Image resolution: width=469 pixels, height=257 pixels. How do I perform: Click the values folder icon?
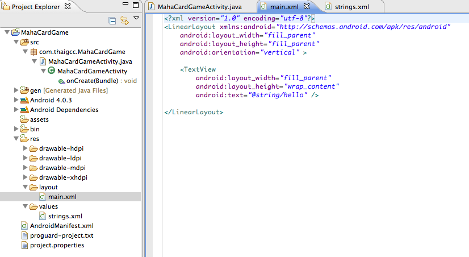[x=34, y=206]
